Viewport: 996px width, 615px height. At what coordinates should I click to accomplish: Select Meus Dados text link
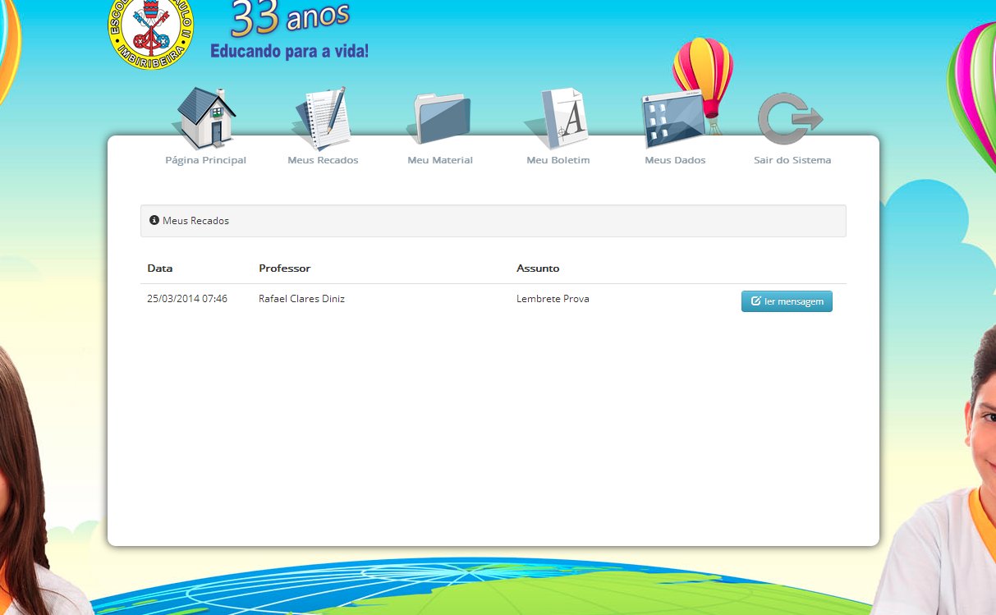click(x=675, y=160)
